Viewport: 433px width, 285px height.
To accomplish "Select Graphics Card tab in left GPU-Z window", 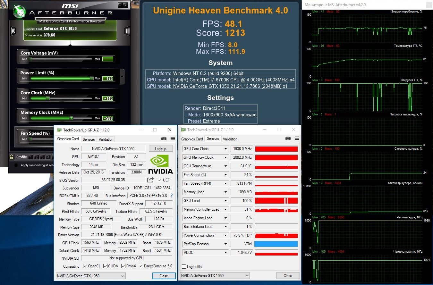I will [68, 139].
